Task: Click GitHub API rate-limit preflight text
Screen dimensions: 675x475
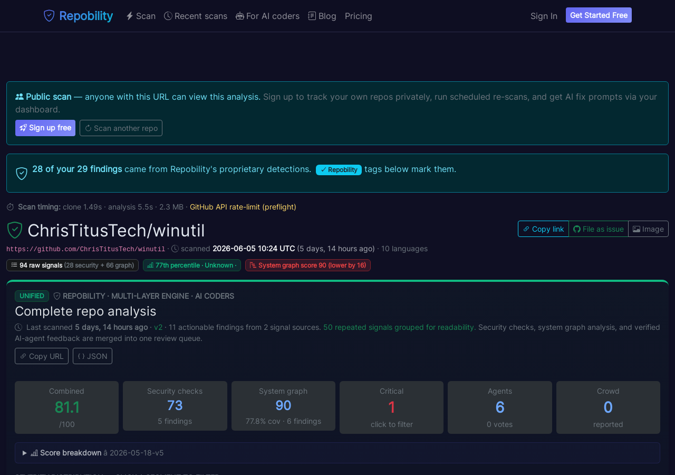Action: point(243,207)
